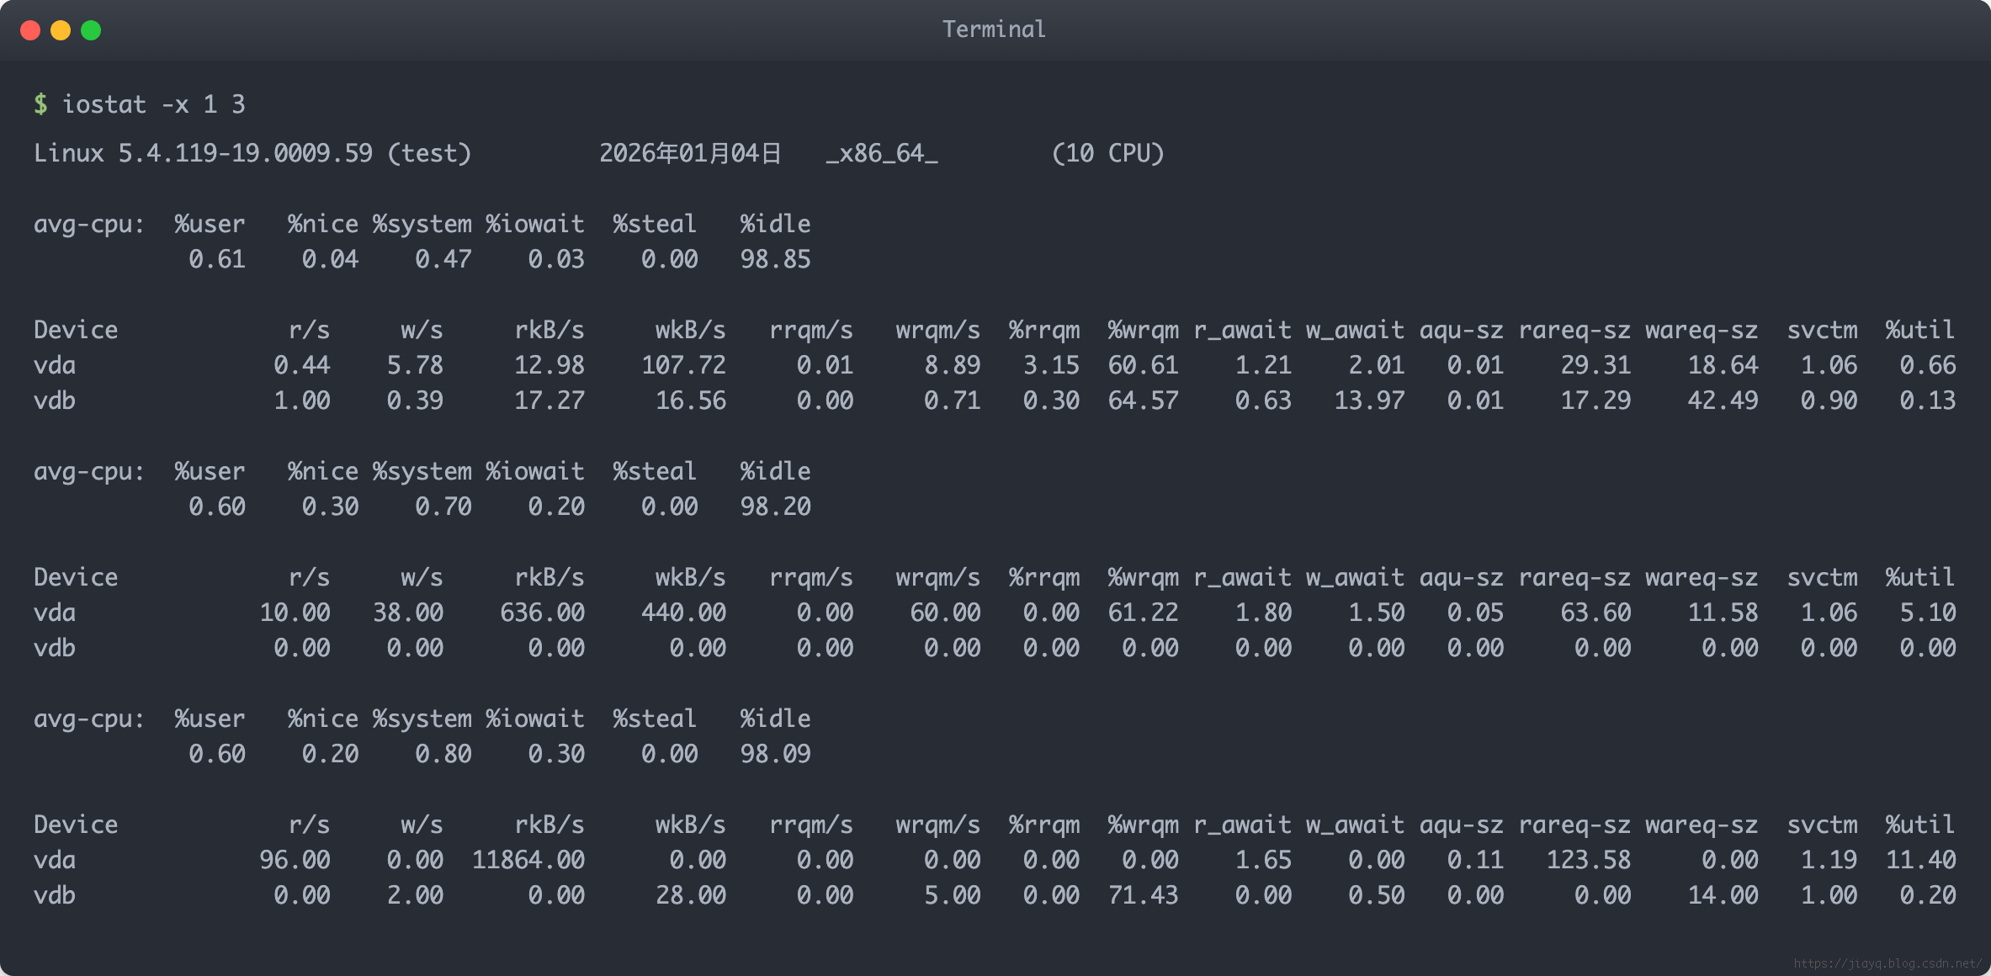Click the date 2026年01月04日 text
The height and width of the screenshot is (976, 1991).
(x=690, y=153)
